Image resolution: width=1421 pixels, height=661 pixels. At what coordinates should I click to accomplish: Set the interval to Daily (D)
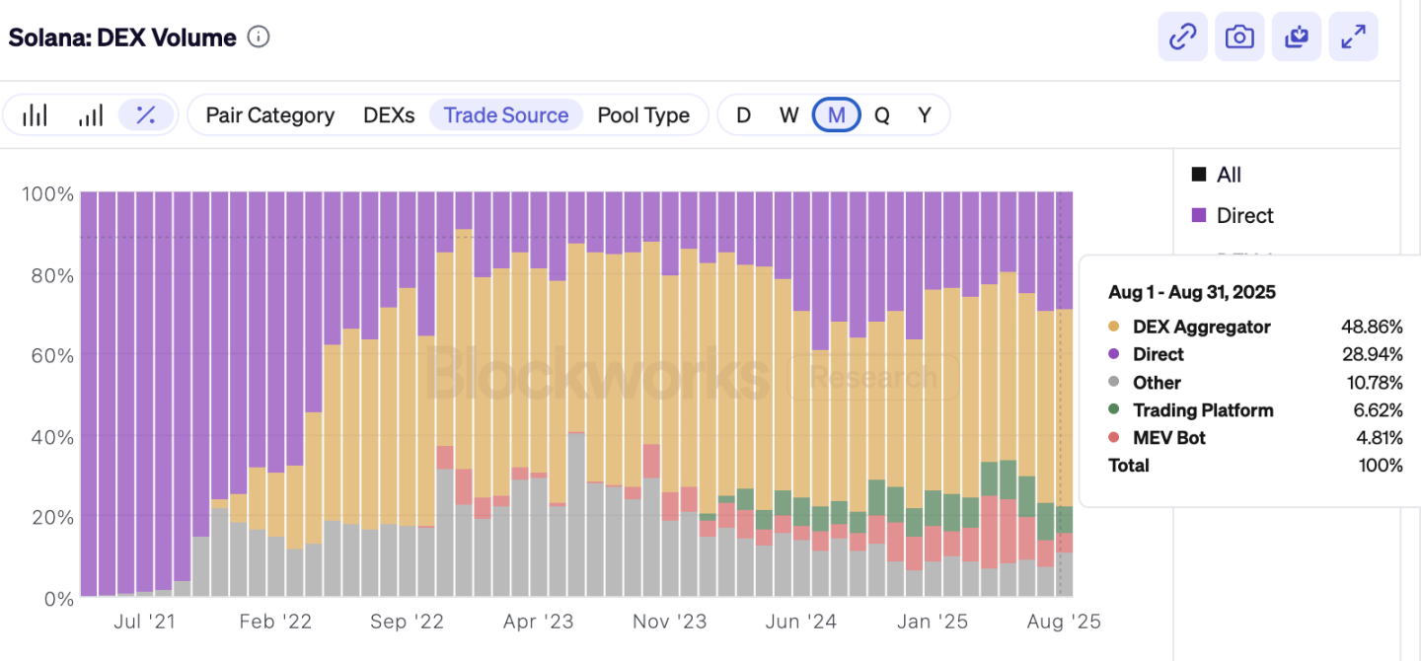click(744, 115)
